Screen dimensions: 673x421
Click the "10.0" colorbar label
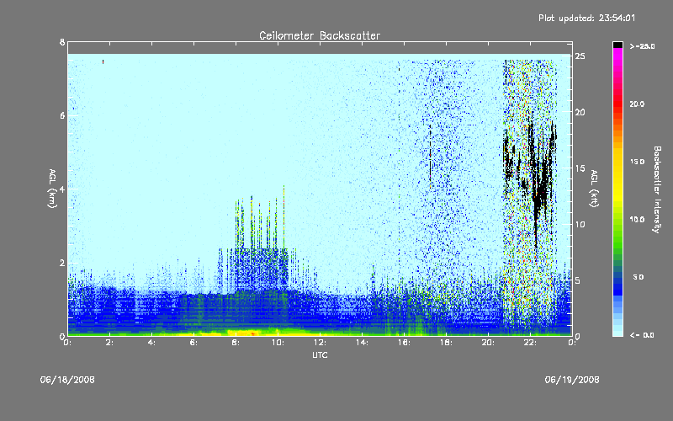pos(637,220)
